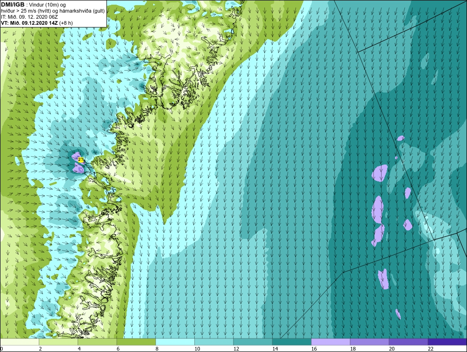Viewport: 467px width, 352px height.
Task: Click the 0–2 m/s pale legend swatch
Action: point(20,342)
